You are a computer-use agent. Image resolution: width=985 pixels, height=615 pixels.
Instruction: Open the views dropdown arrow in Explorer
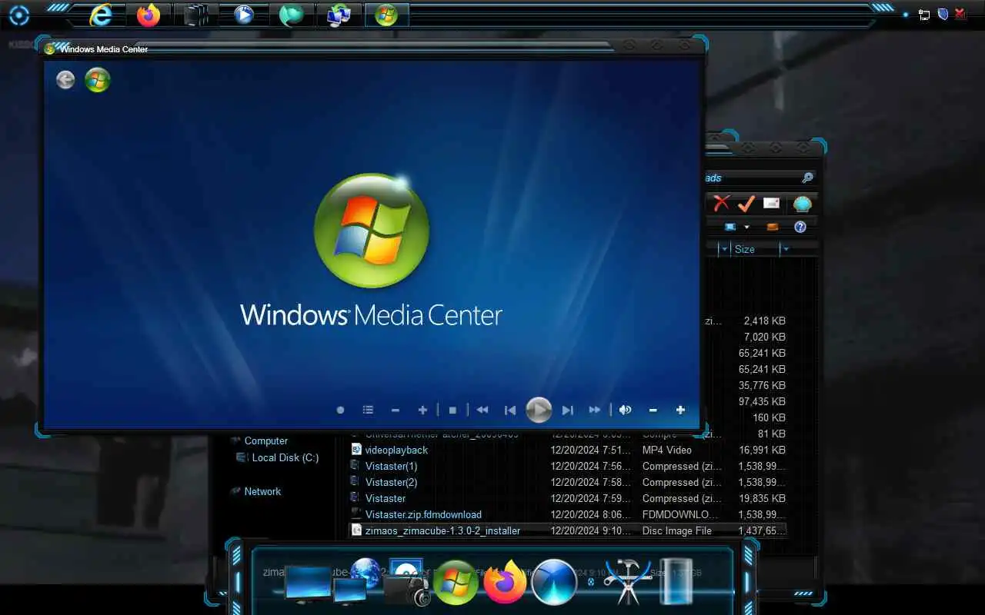pyautogui.click(x=746, y=227)
